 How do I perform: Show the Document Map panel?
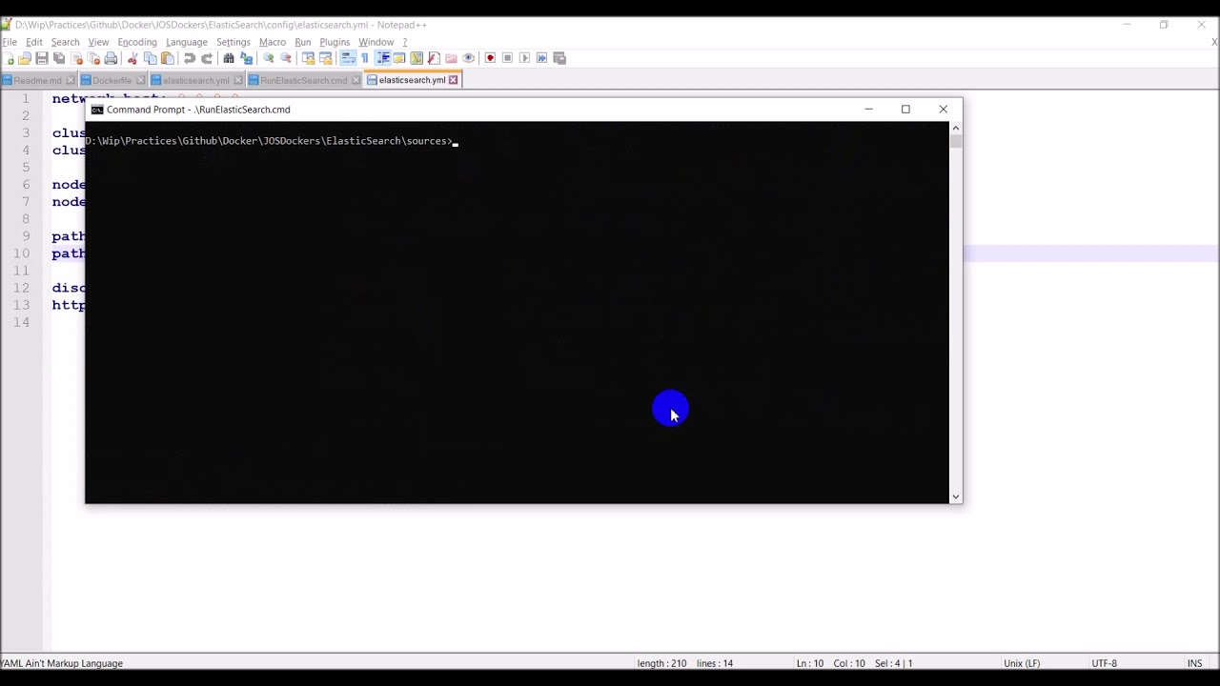pyautogui.click(x=417, y=58)
